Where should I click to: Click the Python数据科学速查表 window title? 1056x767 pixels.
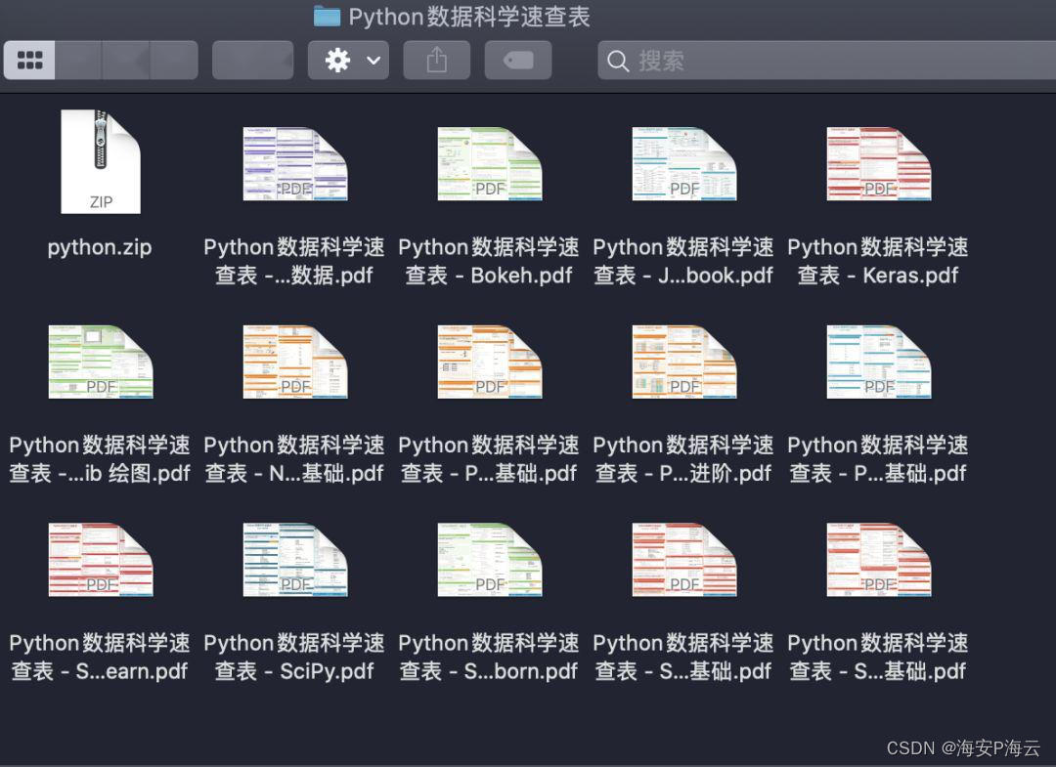(469, 17)
